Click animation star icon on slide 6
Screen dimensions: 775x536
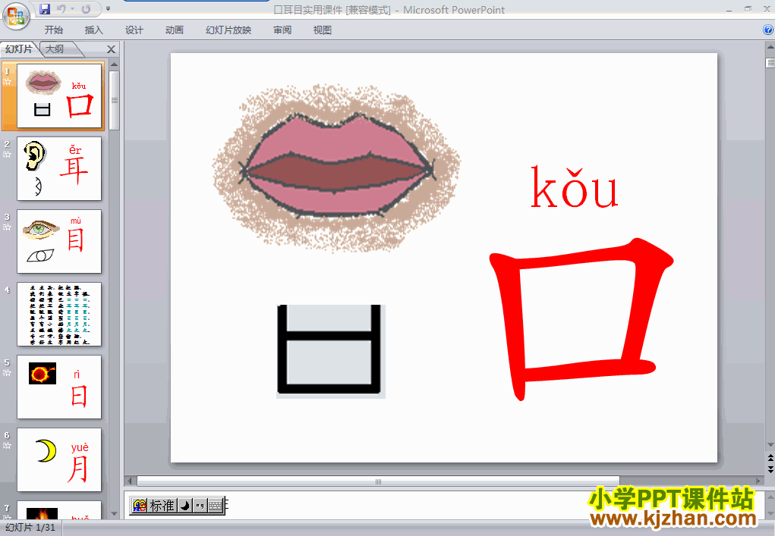[x=7, y=446]
